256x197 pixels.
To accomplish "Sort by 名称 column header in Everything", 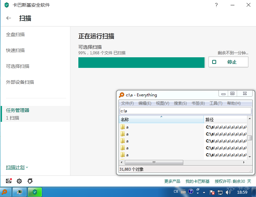I will (161, 120).
